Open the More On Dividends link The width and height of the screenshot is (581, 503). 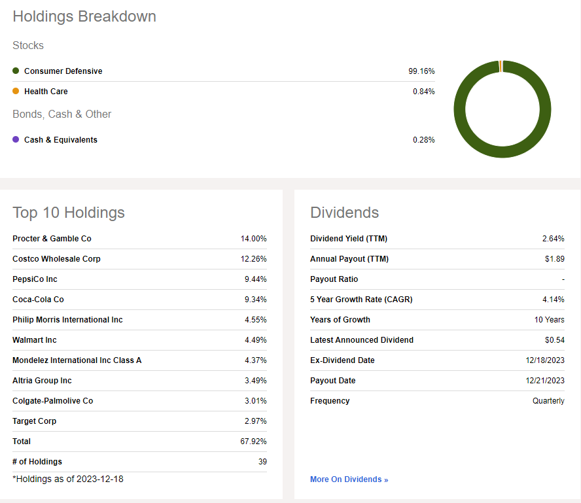[349, 479]
